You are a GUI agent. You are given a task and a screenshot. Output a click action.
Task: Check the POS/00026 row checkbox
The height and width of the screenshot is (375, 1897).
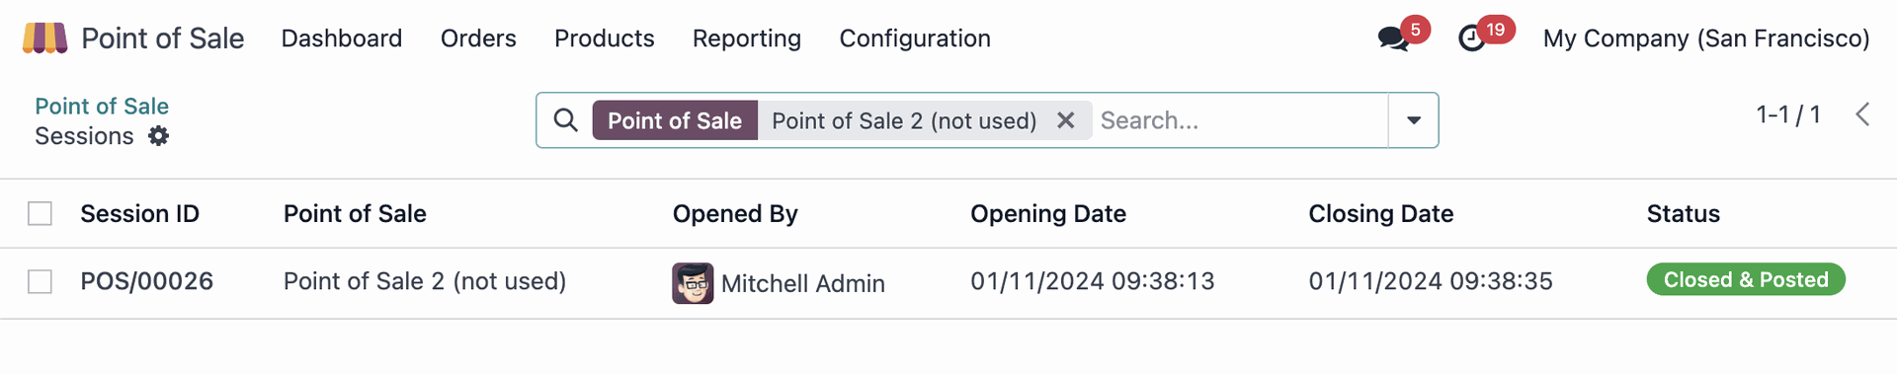(x=40, y=281)
